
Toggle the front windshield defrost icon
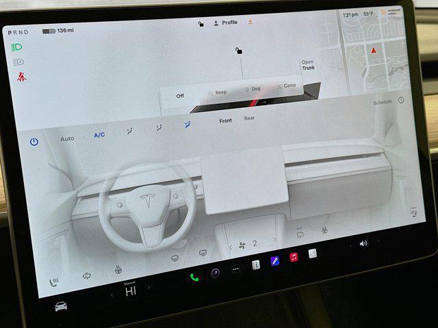coord(175,258)
